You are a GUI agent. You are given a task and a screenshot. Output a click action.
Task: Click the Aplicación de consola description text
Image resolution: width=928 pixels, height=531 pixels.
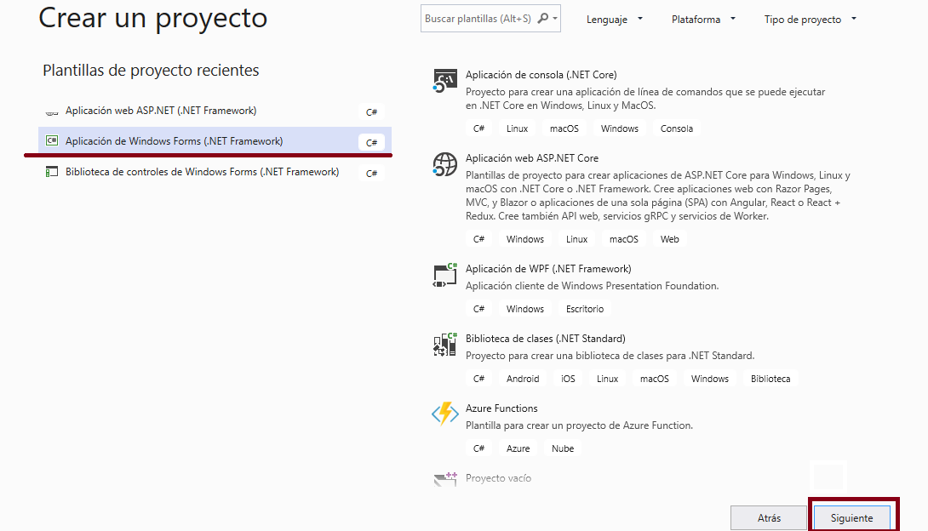pyautogui.click(x=645, y=99)
